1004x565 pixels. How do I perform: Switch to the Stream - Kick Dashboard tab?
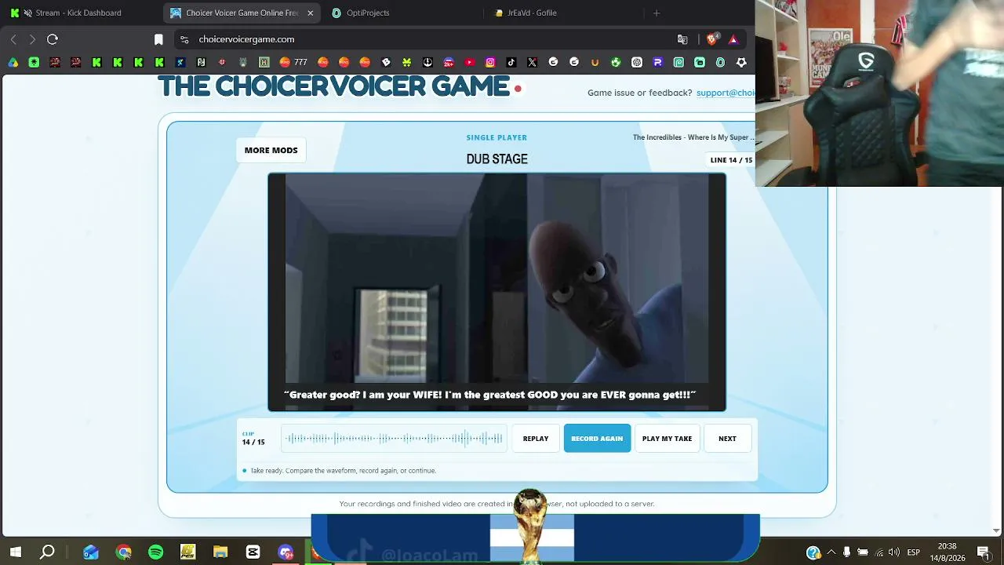point(82,13)
